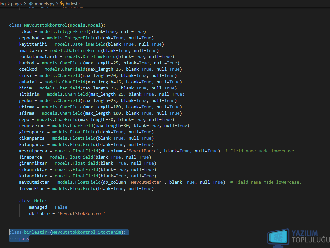Viewport: 330px width, 248px height.
Task: Click the kayittarihi field name
Action: tap(33, 44)
